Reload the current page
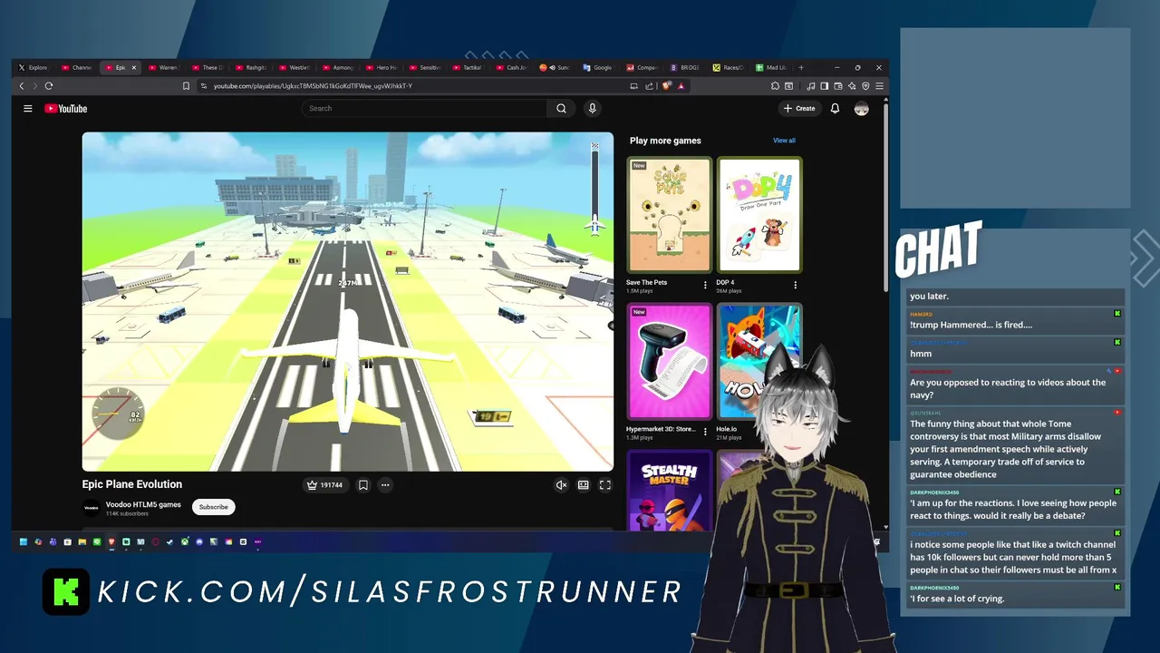 pyautogui.click(x=49, y=86)
